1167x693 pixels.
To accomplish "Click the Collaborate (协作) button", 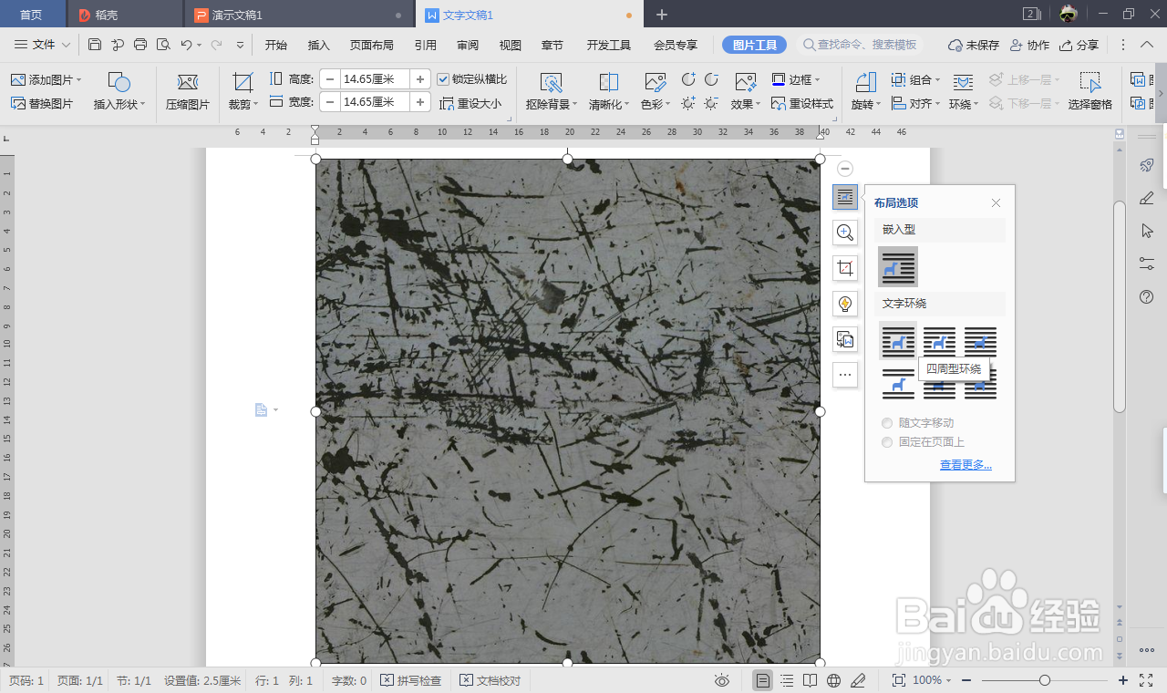I will tap(1029, 45).
